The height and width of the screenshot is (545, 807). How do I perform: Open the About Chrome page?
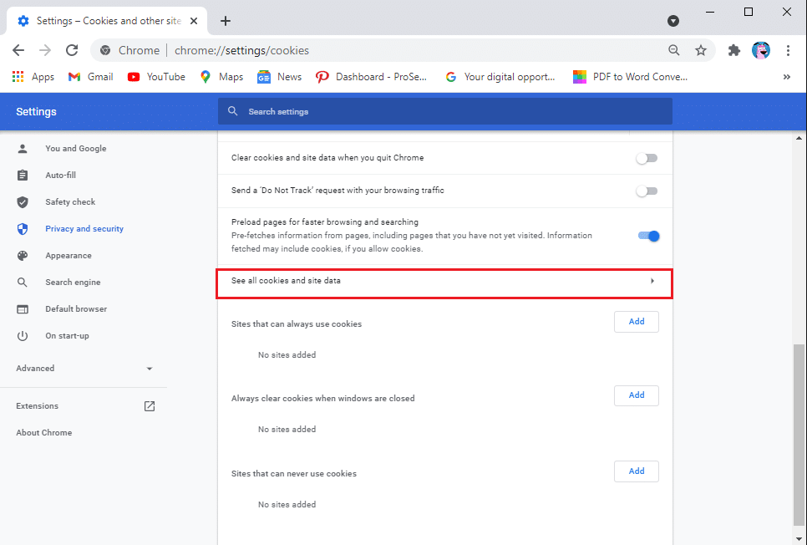point(43,432)
